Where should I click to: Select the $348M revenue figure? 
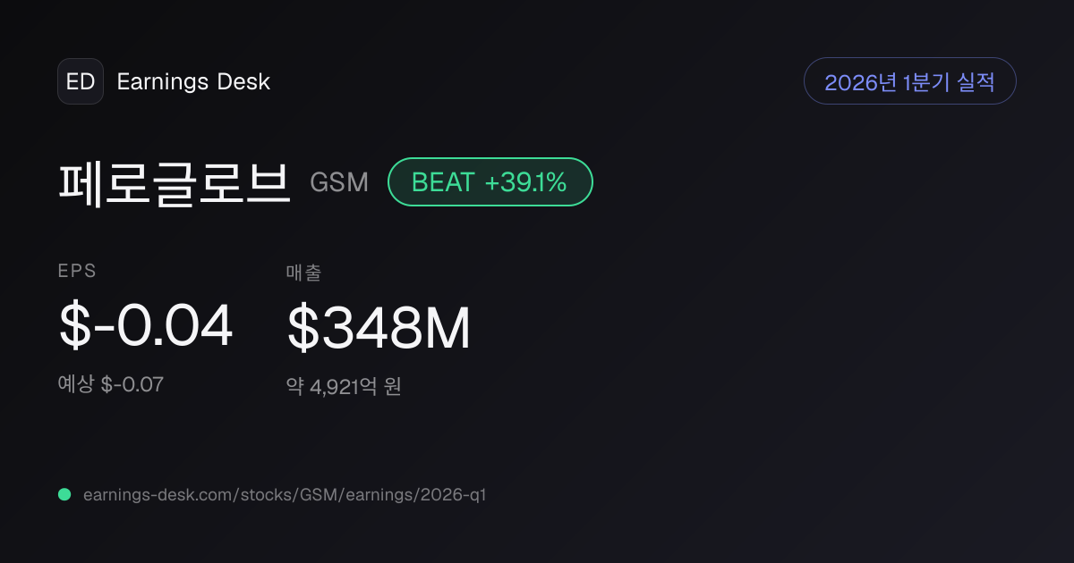click(379, 328)
